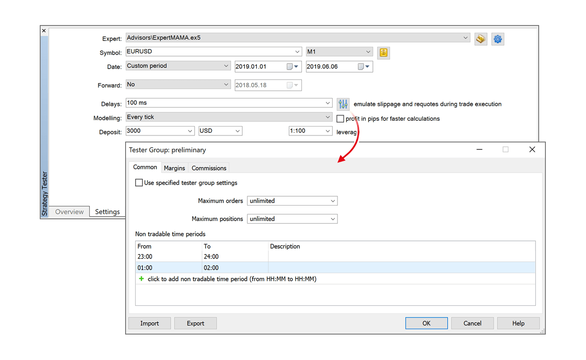Screen dimensions: 586x360
Task: Switch to the Margins tab
Action: pyautogui.click(x=175, y=168)
